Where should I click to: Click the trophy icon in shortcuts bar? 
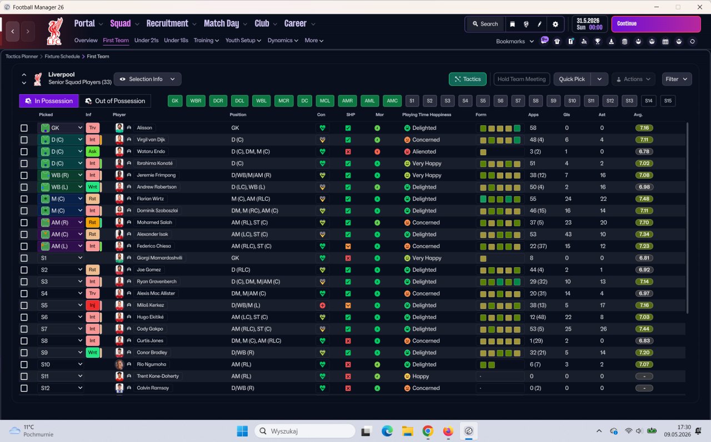coord(598,41)
